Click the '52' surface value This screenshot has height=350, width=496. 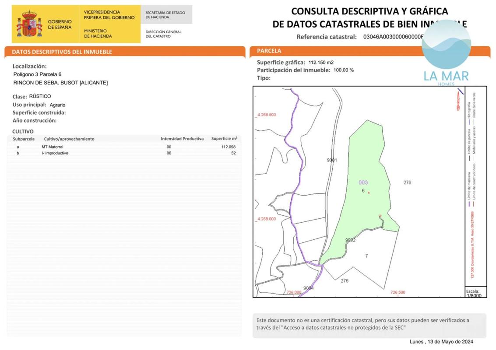(233, 153)
